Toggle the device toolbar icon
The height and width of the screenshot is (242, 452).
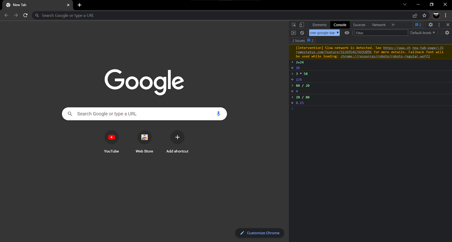pos(302,25)
